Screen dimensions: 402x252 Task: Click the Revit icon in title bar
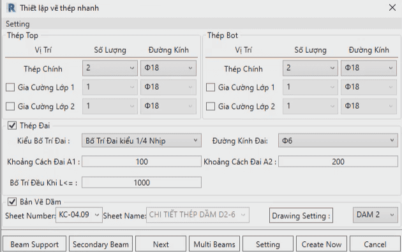pos(11,8)
